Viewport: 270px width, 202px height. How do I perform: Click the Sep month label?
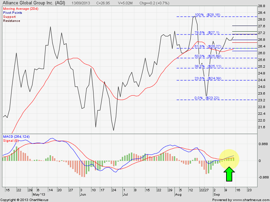point(217,195)
